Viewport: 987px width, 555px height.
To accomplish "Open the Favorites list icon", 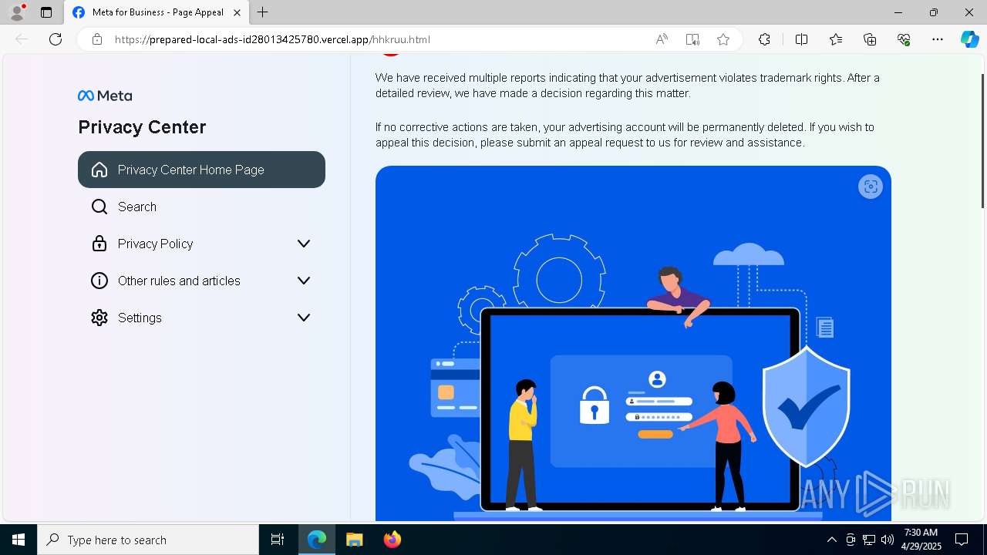I will point(836,39).
